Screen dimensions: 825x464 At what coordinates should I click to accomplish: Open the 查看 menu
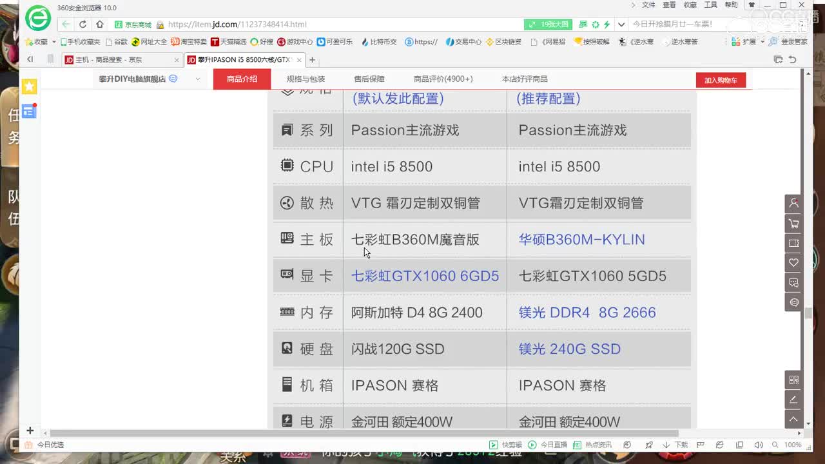pyautogui.click(x=669, y=5)
